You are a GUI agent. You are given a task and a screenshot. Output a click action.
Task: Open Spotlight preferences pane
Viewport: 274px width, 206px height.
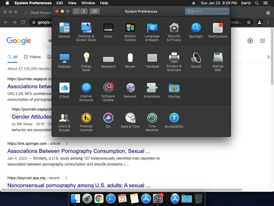point(196,30)
